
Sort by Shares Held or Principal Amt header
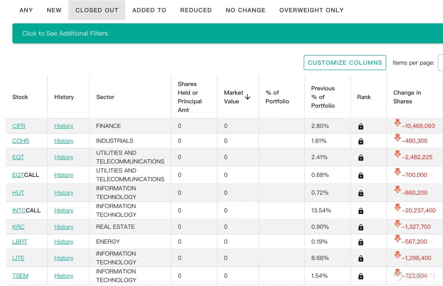point(190,97)
